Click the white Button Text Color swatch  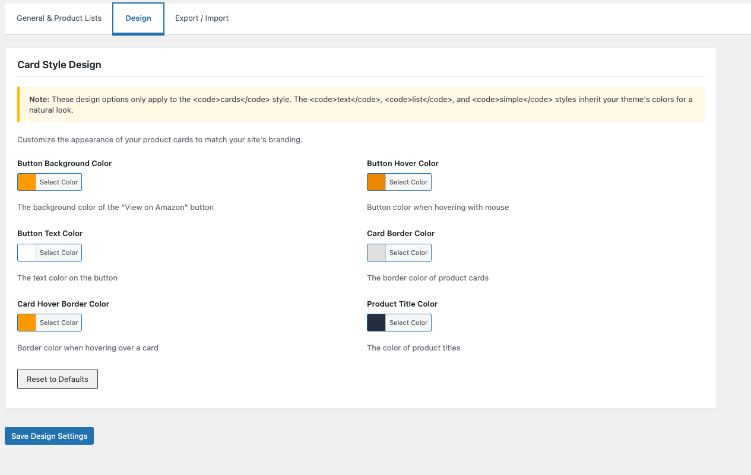[26, 252]
